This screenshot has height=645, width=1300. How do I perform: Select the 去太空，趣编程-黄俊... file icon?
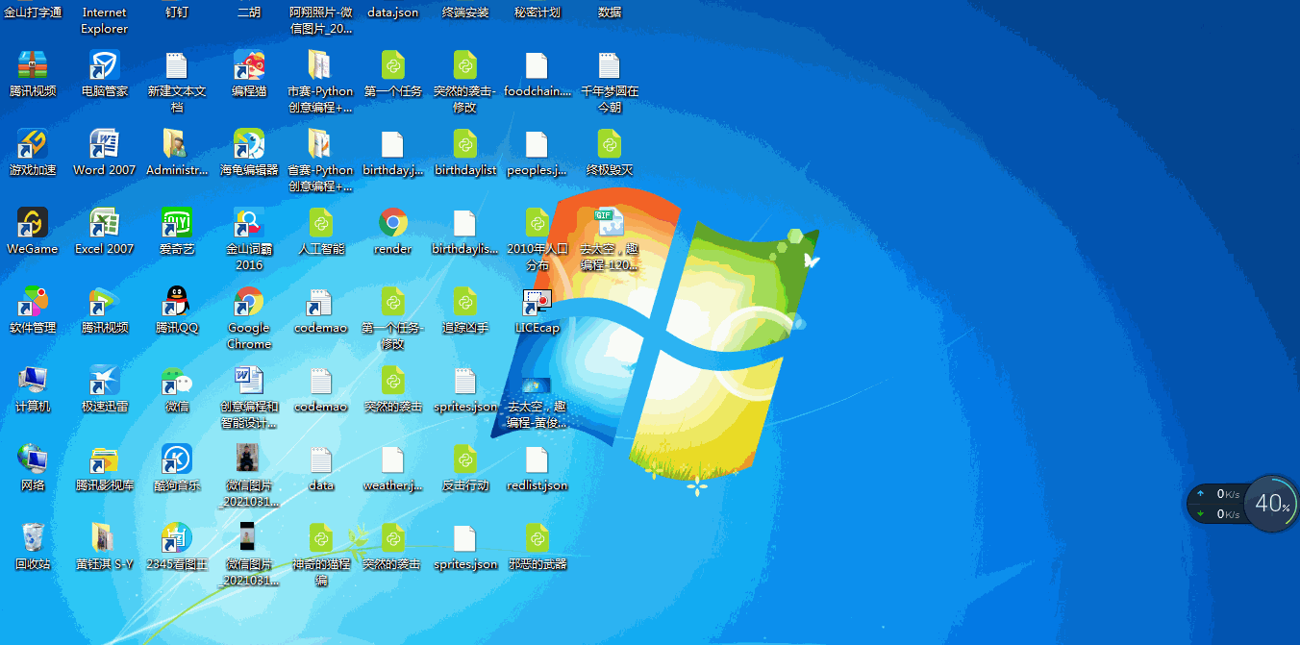537,385
